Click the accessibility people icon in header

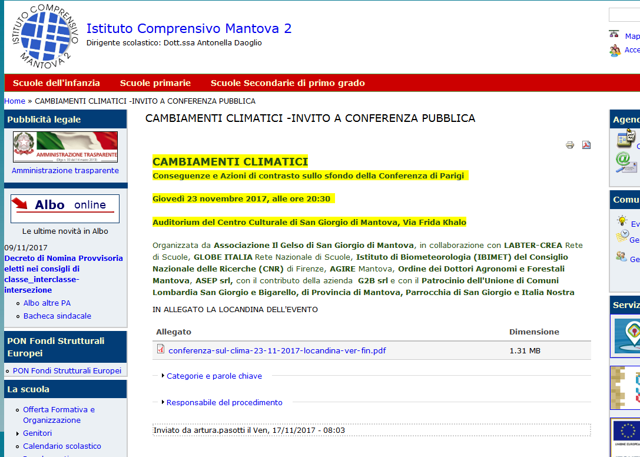tap(615, 51)
